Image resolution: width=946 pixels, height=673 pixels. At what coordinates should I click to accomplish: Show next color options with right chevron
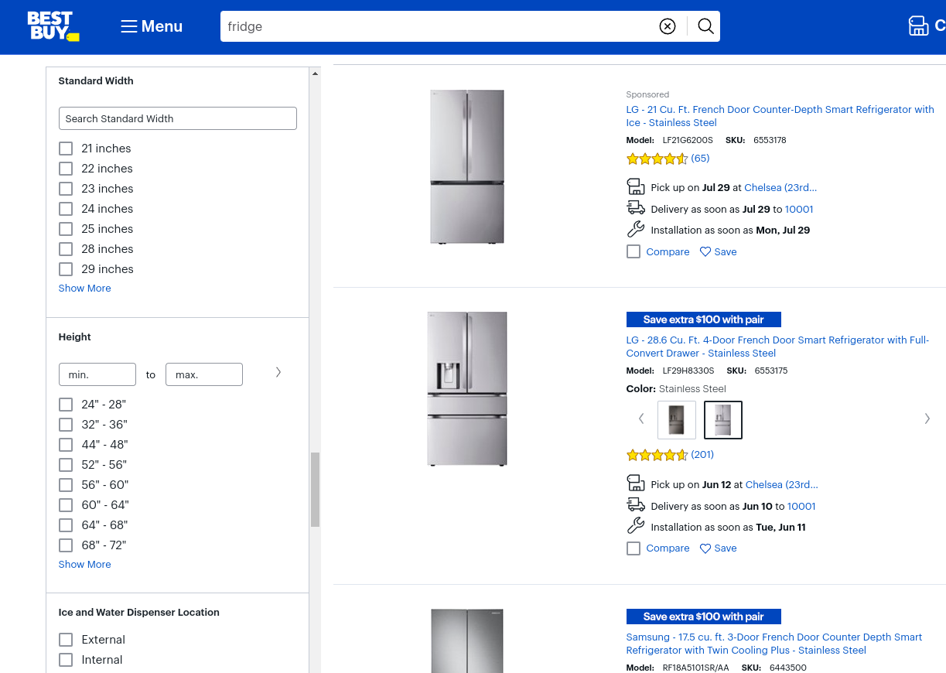click(x=927, y=419)
